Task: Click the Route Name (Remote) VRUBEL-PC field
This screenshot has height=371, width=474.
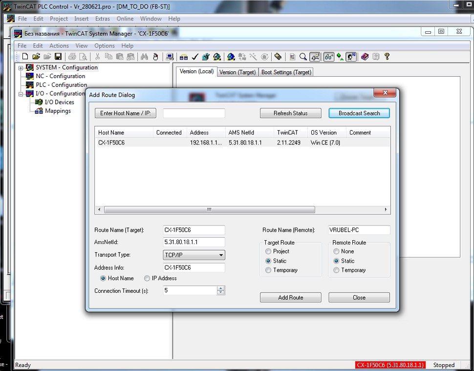Action: coord(359,230)
